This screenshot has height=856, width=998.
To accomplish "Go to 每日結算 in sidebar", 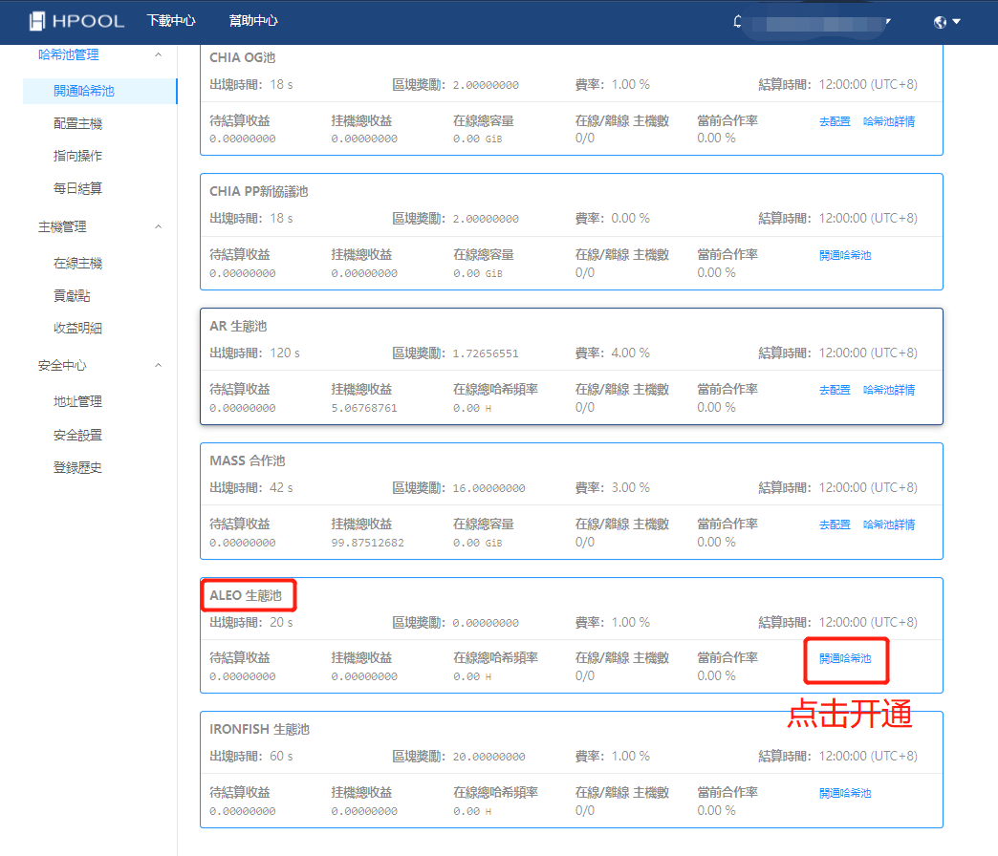I will click(77, 189).
